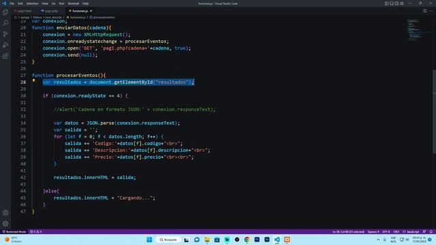The width and height of the screenshot is (436, 245).
Task: Open the Help menu
Action: coord(85,3)
